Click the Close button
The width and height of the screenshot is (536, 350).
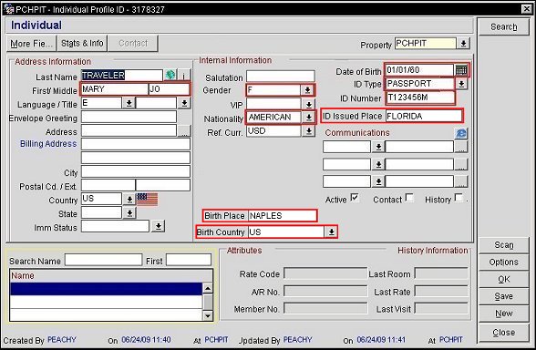(503, 332)
